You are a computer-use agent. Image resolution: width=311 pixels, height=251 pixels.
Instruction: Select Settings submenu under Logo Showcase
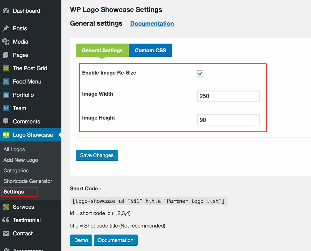click(x=13, y=192)
